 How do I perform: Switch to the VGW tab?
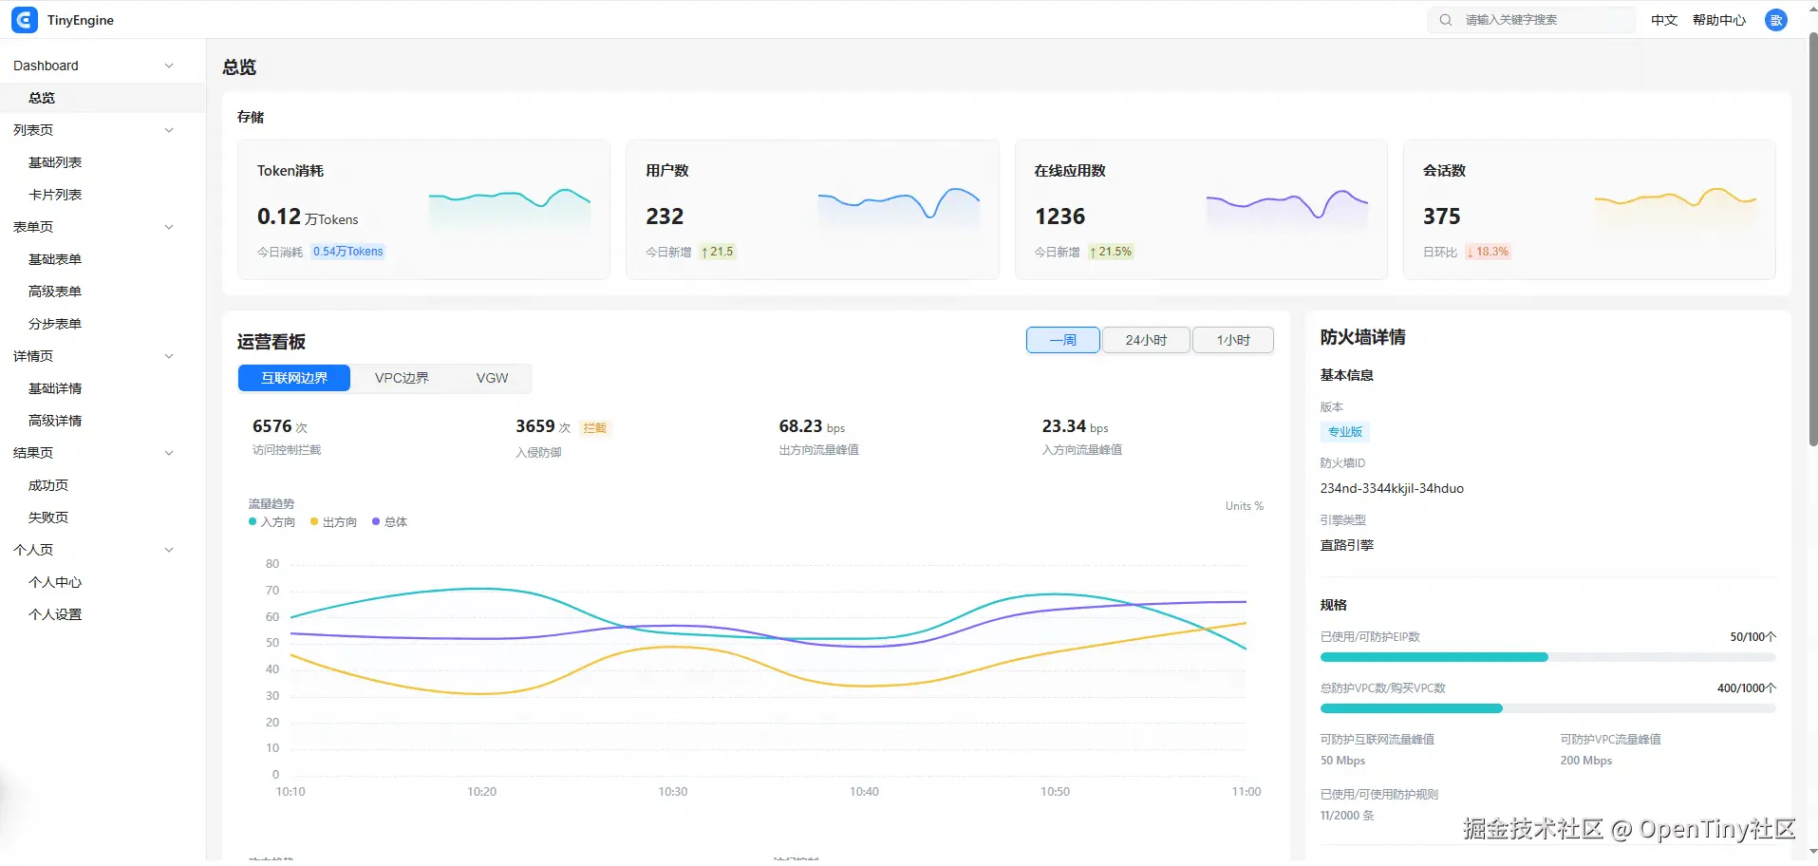[x=492, y=378]
